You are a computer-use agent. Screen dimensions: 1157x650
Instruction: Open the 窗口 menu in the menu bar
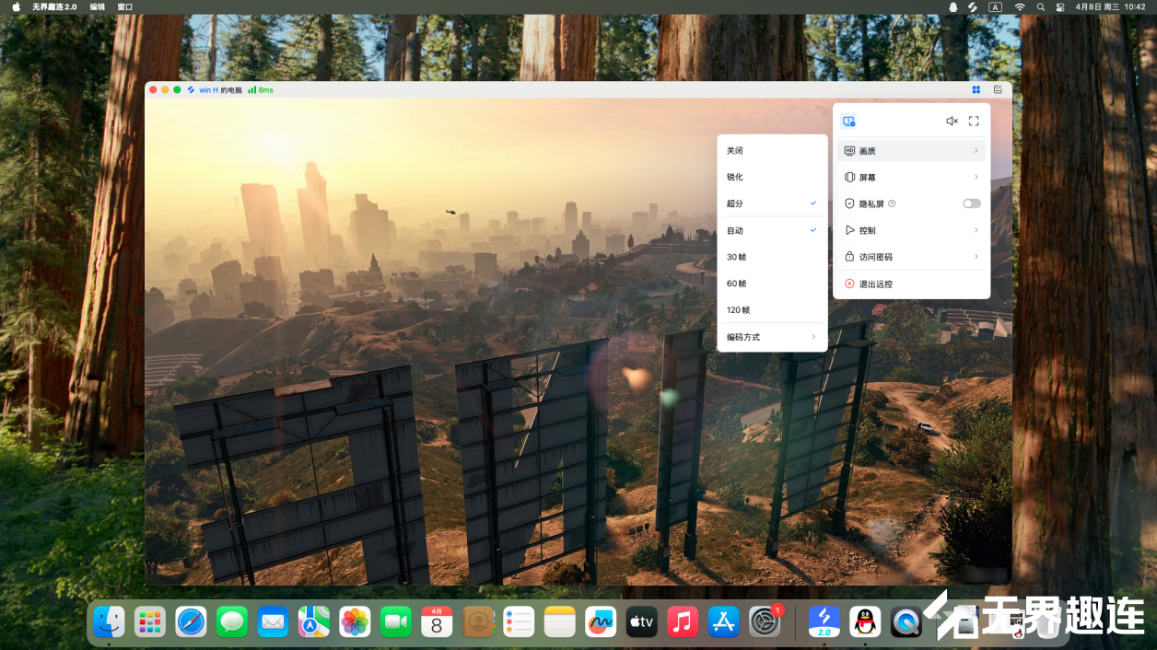coord(125,6)
